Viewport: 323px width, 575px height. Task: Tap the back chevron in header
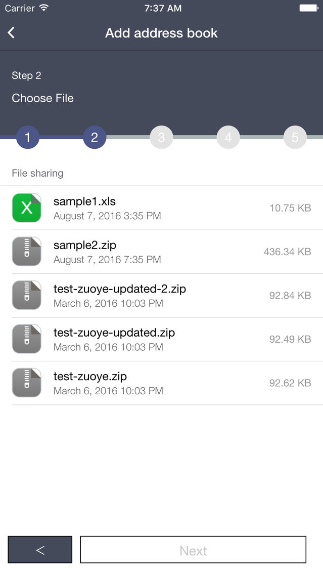pos(11,32)
